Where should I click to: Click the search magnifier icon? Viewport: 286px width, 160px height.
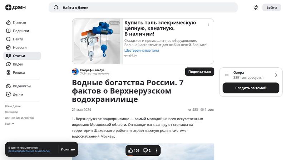pyautogui.click(x=56, y=7)
